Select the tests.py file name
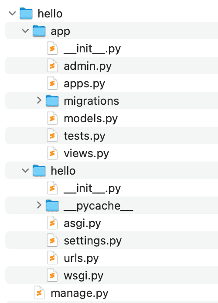The image size is (218, 303). click(x=85, y=136)
